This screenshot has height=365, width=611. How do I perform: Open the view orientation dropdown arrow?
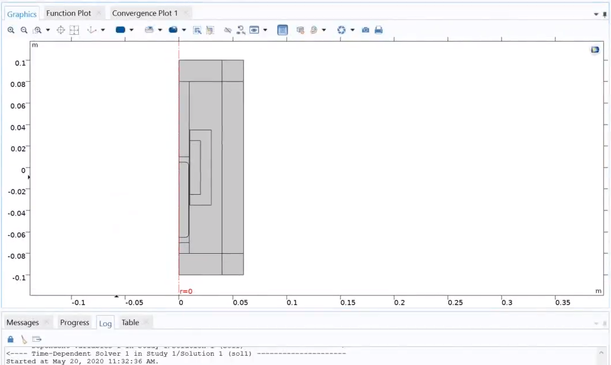102,30
